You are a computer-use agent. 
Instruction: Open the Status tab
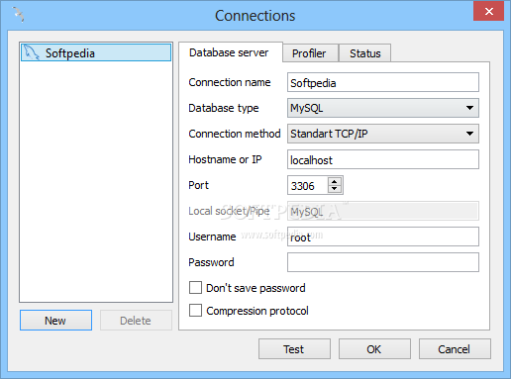[365, 53]
